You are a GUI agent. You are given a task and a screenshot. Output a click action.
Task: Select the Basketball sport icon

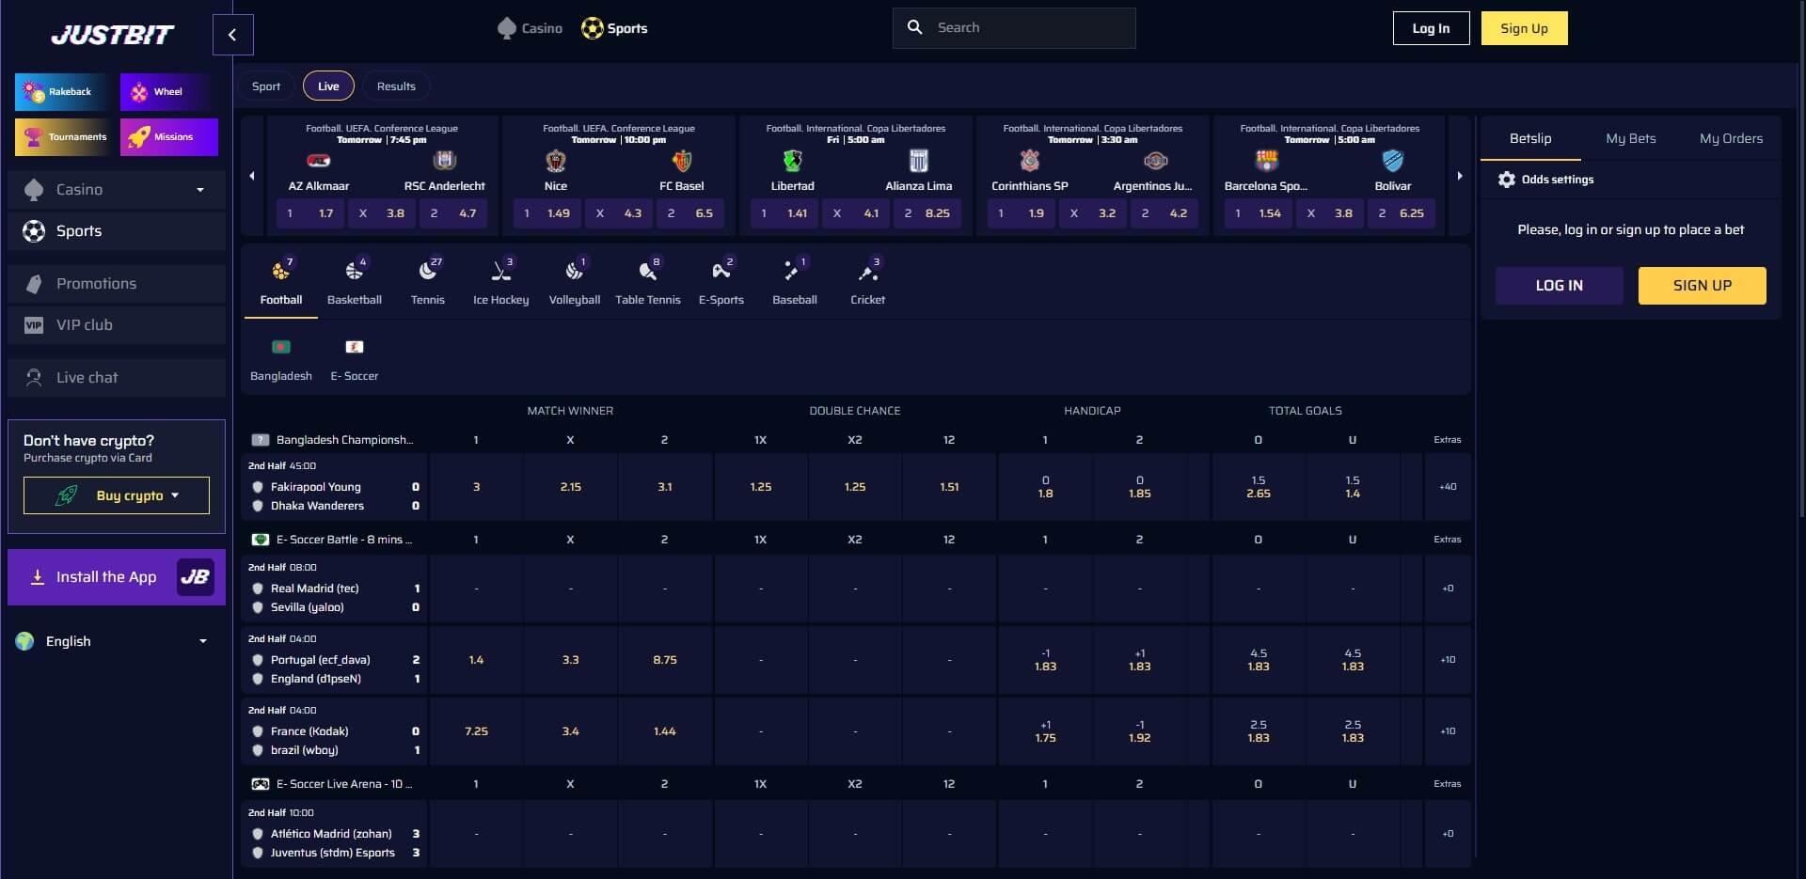click(354, 280)
